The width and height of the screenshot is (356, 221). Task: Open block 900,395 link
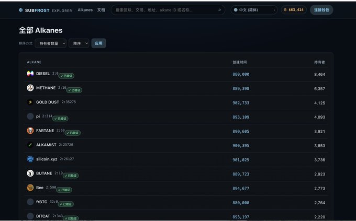241,146
